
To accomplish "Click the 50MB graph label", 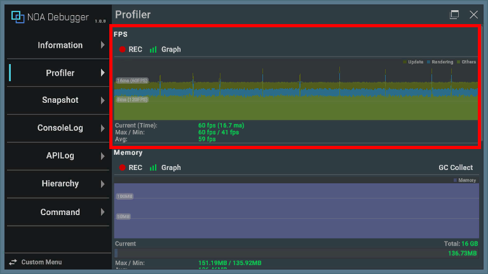I will tap(123, 216).
